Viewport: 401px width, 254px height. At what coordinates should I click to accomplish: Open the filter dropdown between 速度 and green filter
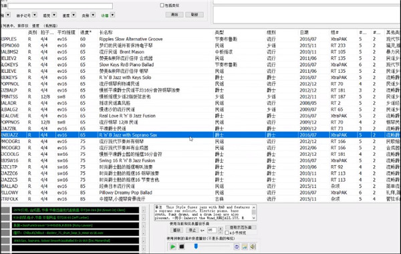(93, 15)
